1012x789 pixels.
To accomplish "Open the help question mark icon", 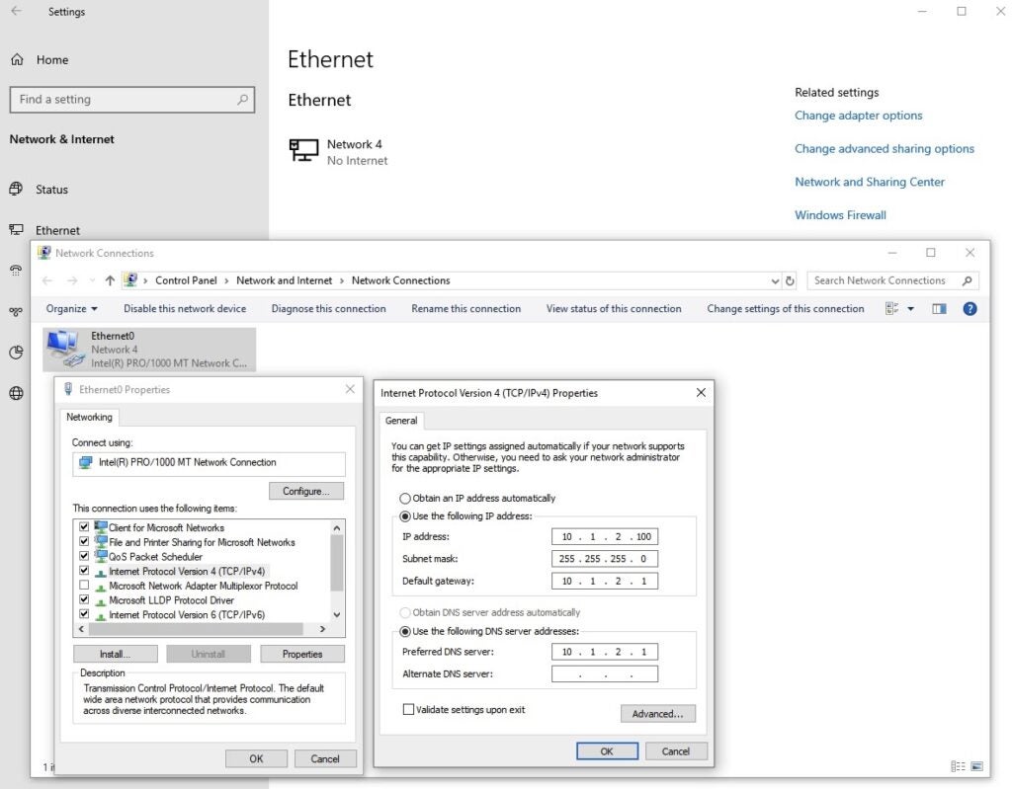I will click(970, 309).
